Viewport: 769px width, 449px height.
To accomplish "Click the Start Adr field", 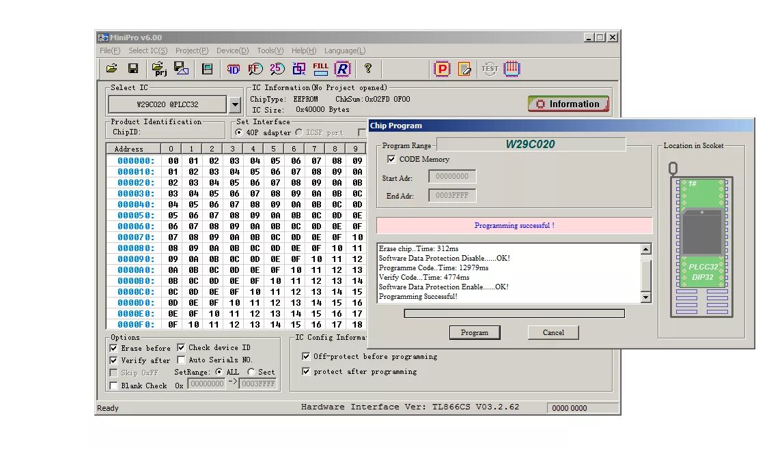I will [x=452, y=177].
